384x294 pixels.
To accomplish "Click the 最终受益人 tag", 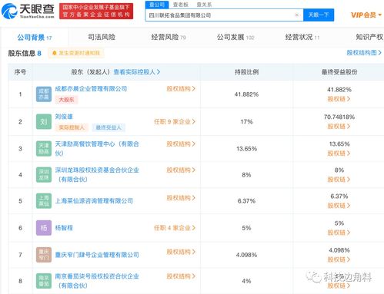I will (109, 127).
